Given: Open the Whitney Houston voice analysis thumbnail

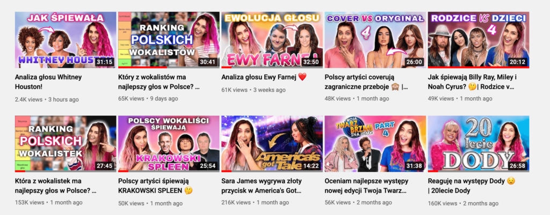Looking at the screenshot, I should coord(66,40).
